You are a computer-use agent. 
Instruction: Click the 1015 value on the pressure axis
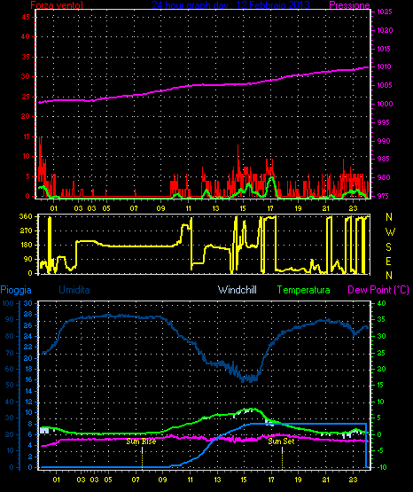(x=385, y=49)
